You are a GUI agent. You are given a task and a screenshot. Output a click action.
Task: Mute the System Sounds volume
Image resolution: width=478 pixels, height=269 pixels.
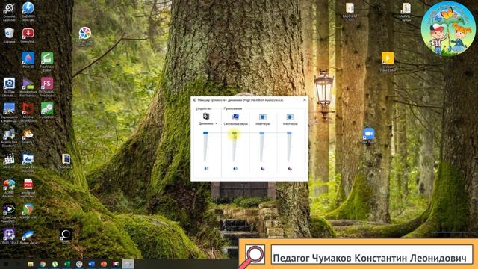click(x=235, y=169)
